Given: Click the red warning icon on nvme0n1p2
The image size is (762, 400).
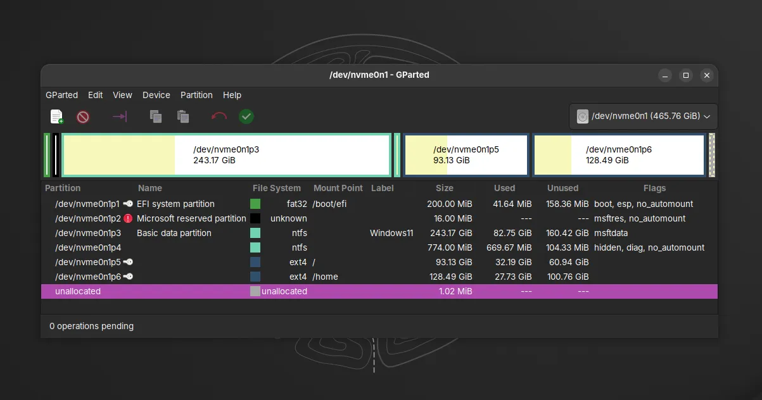Looking at the screenshot, I should tap(128, 218).
